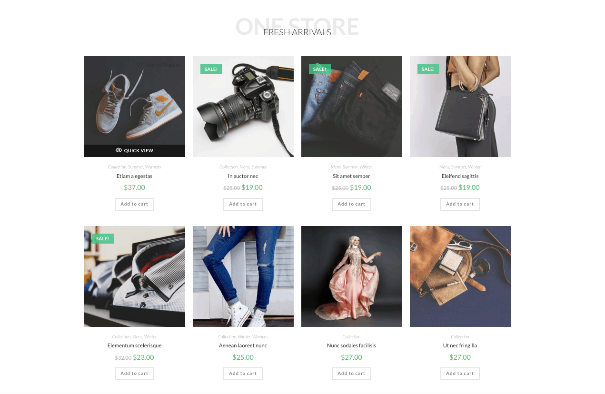Open the pink gown product image
This screenshot has height=394, width=605.
pyautogui.click(x=352, y=276)
